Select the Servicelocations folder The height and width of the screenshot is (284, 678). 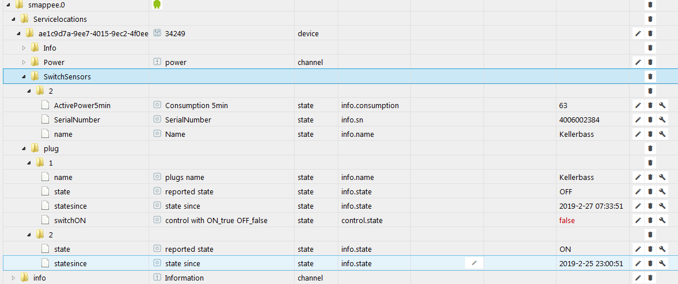point(60,19)
